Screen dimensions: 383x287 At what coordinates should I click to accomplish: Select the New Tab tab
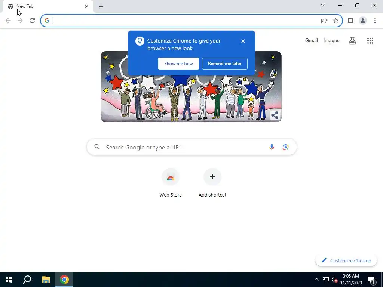pyautogui.click(x=48, y=6)
